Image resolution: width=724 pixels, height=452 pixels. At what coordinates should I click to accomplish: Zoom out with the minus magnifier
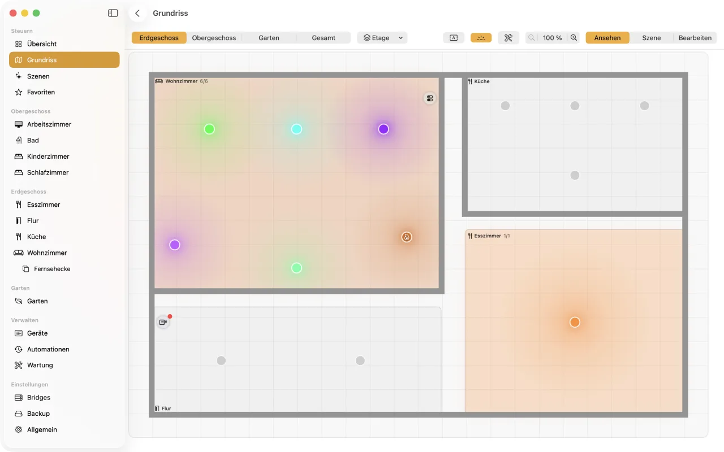coord(532,38)
